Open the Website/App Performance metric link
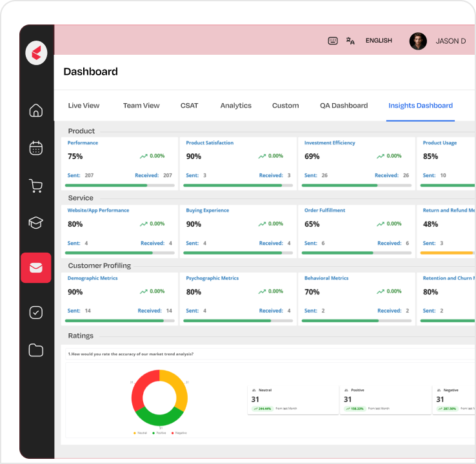This screenshot has width=476, height=464. 98,211
